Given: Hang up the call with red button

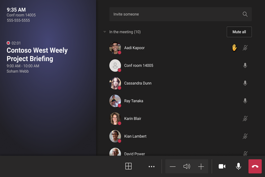Looking at the screenshot, I should 255,166.
